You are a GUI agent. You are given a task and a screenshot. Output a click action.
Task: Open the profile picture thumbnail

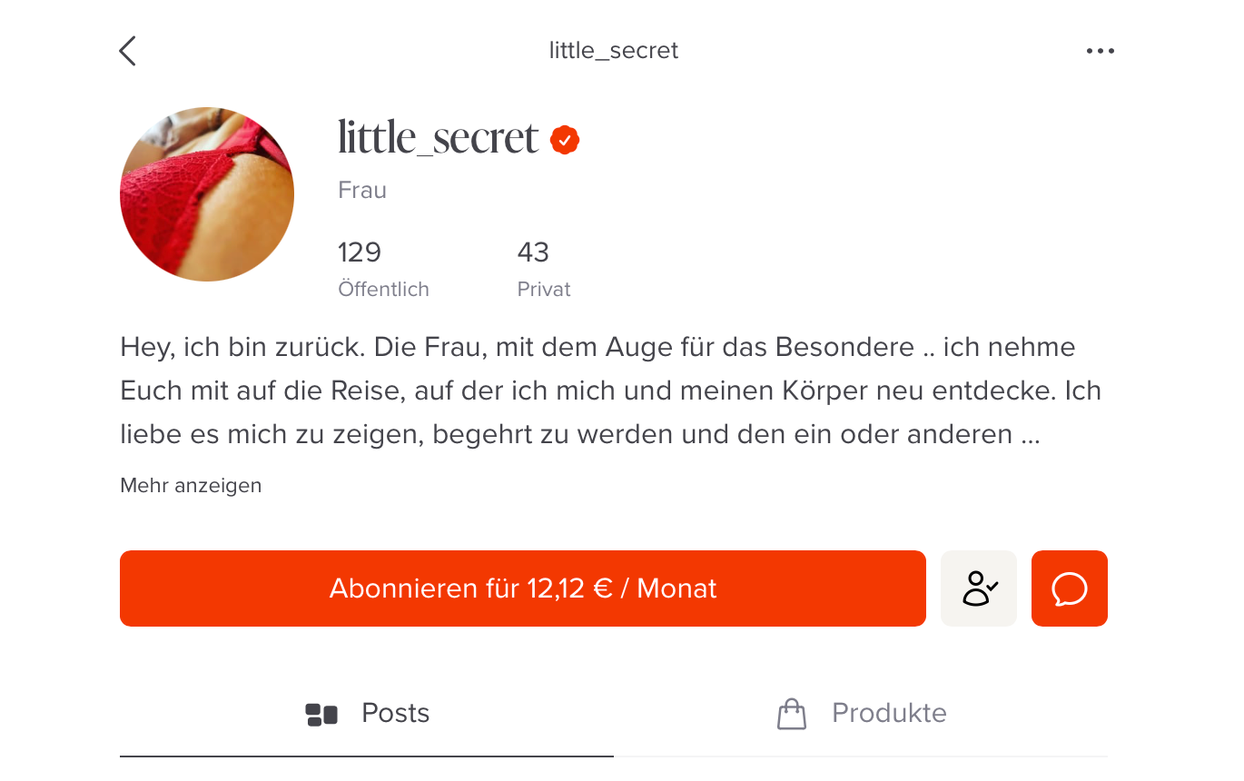click(207, 194)
